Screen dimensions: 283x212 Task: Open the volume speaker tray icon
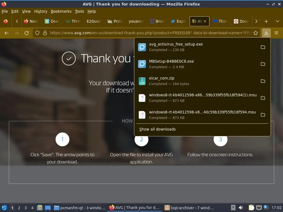(241, 208)
